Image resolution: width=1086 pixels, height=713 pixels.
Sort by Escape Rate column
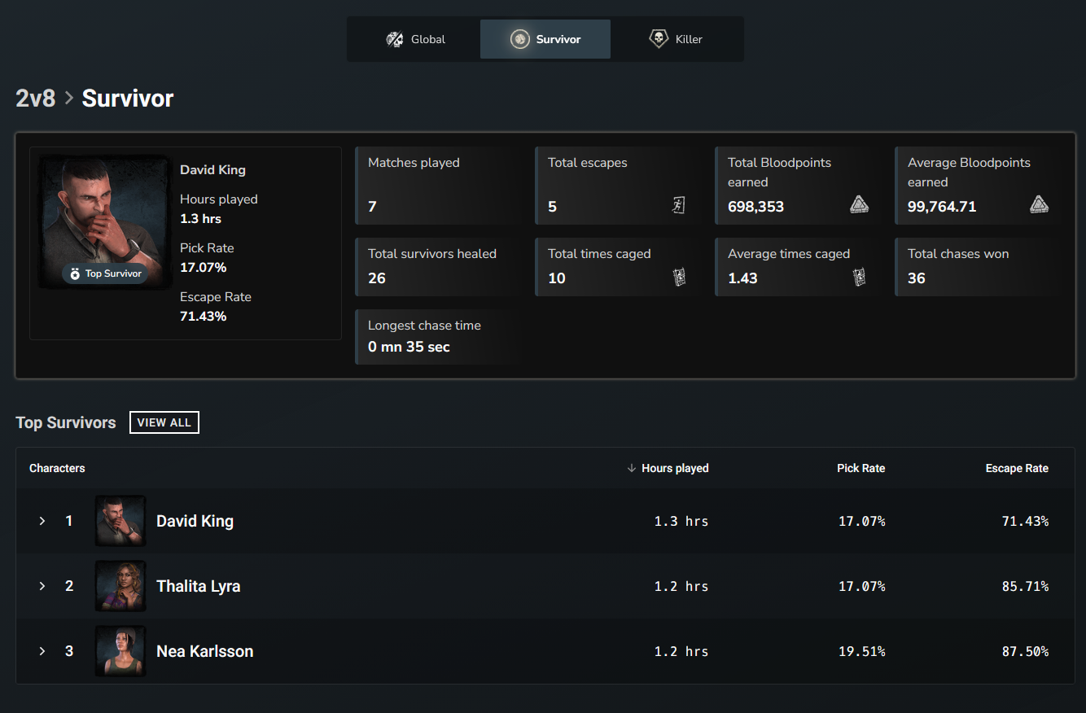coord(1017,468)
